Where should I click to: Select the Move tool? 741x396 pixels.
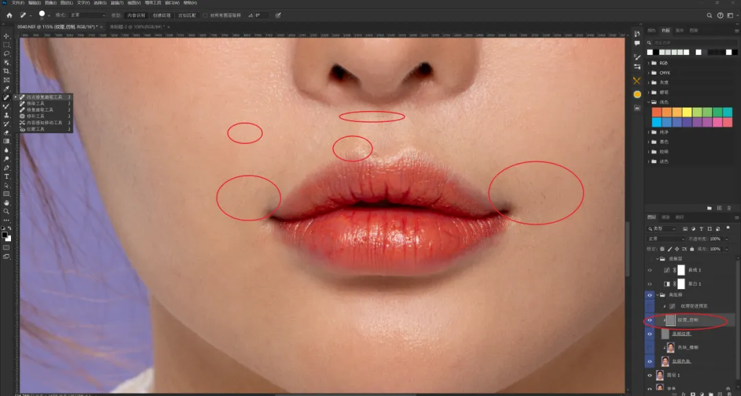point(6,36)
